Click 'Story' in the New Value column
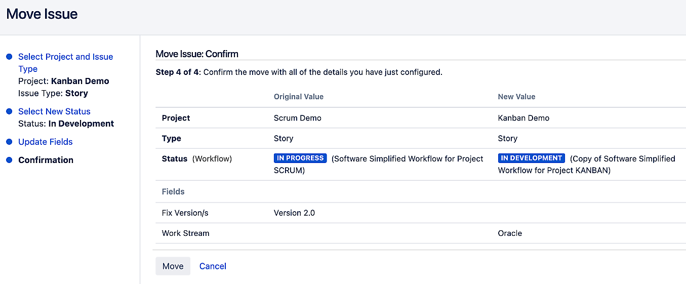This screenshot has height=284, width=686. (x=508, y=138)
